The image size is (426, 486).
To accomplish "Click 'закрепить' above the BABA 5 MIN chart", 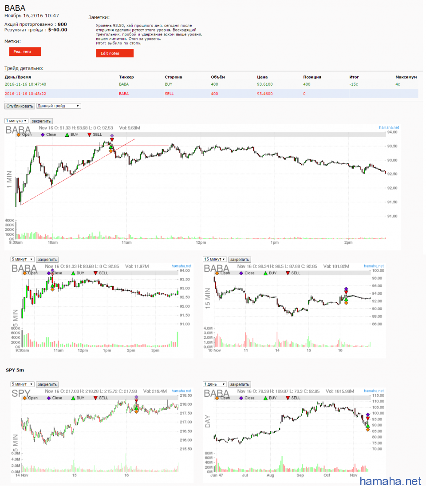I will click(x=47, y=260).
